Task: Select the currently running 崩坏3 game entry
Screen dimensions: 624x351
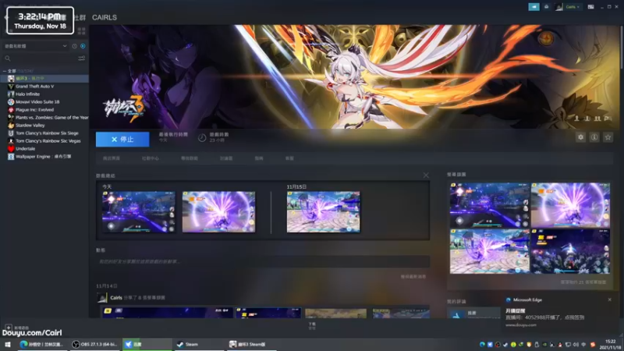Action: [44, 79]
